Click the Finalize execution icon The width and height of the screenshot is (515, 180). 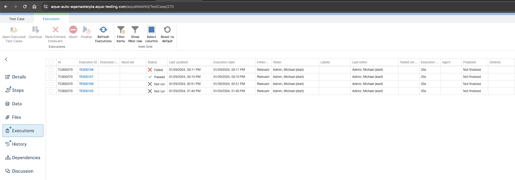tap(86, 30)
